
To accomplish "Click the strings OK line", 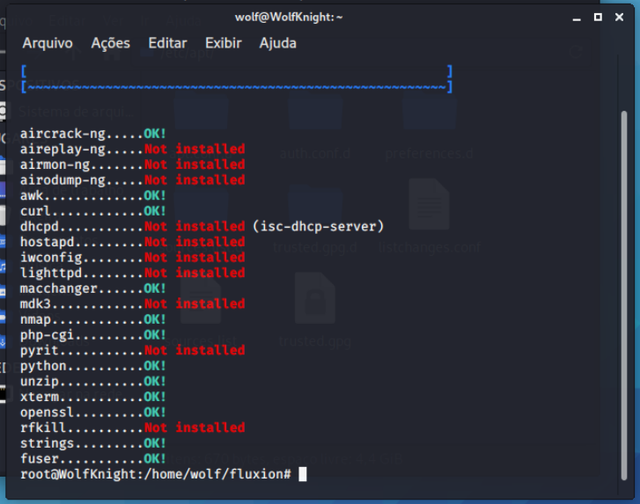I will tap(93, 443).
